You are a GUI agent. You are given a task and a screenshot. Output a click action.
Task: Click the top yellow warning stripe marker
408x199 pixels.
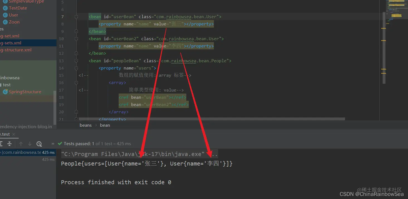(384, 28)
